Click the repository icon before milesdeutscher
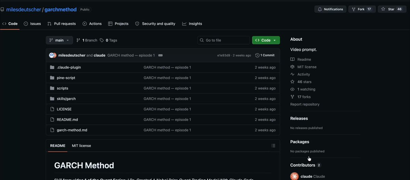The height and width of the screenshot is (180, 410). click(2, 10)
